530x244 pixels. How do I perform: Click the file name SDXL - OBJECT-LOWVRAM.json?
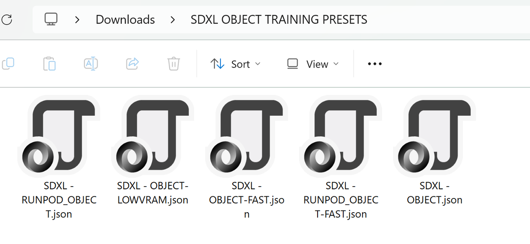coord(153,193)
